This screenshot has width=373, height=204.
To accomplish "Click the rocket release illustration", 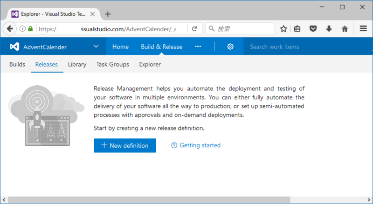I will coord(46,116).
